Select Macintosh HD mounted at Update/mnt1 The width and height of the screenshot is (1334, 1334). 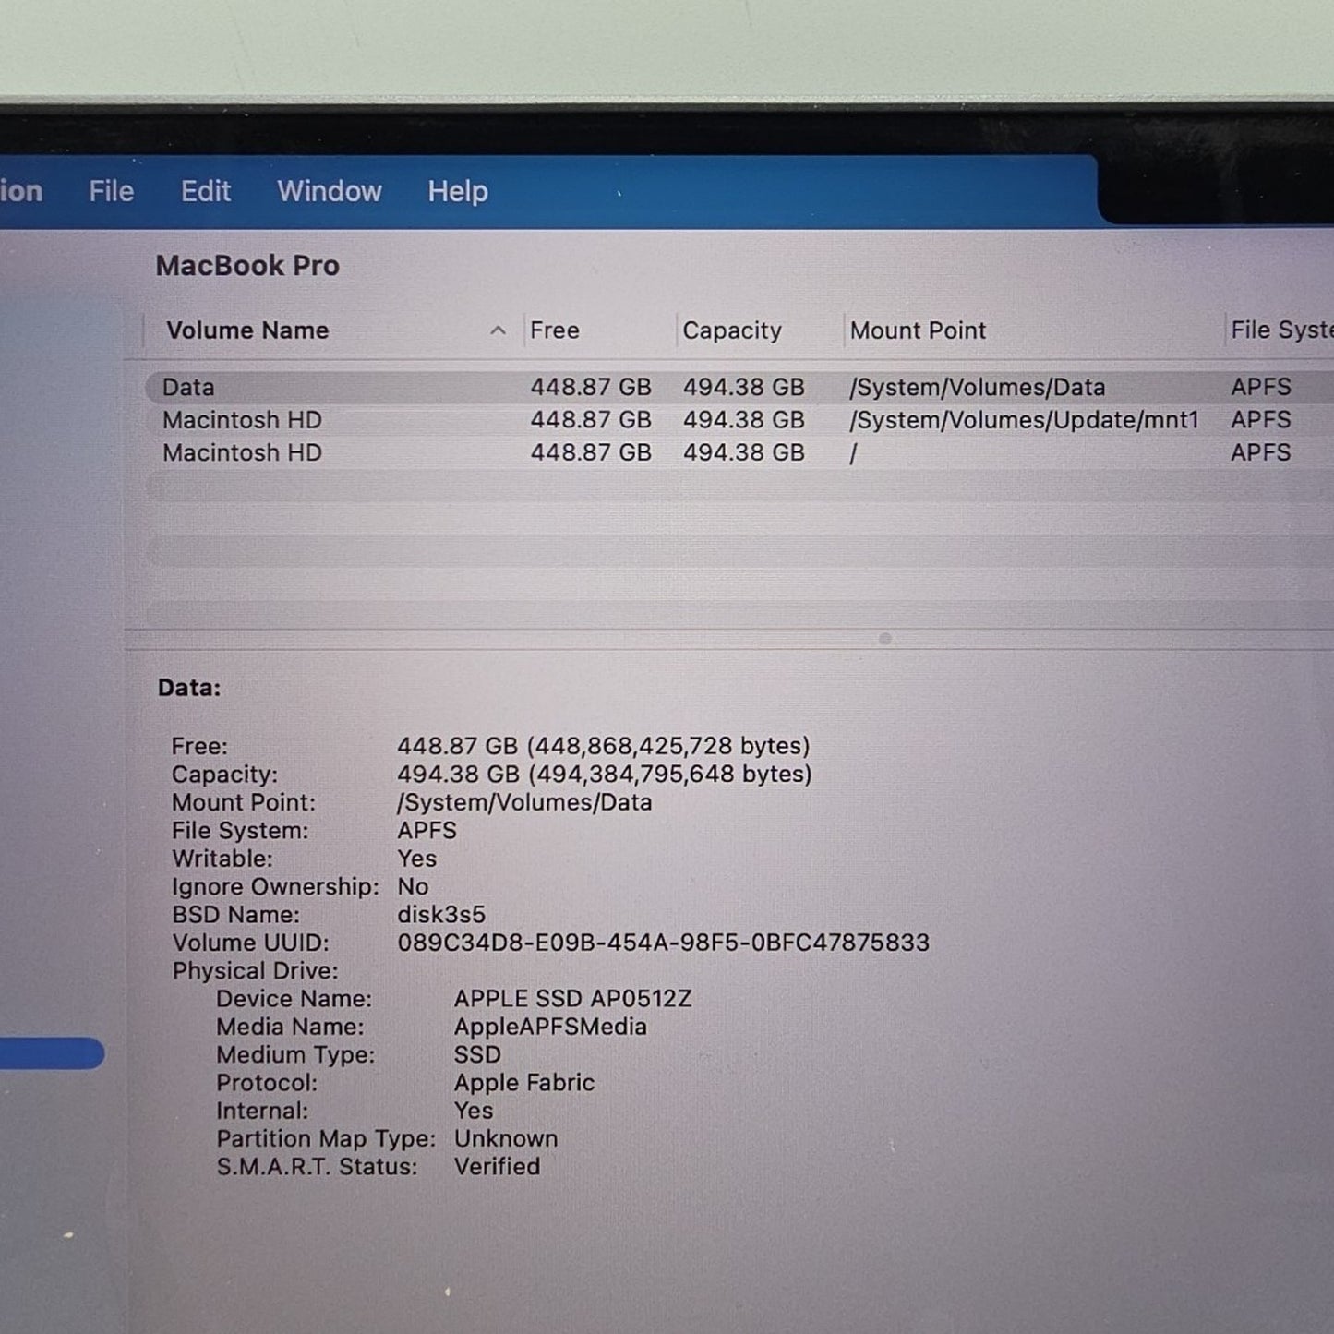(x=369, y=420)
